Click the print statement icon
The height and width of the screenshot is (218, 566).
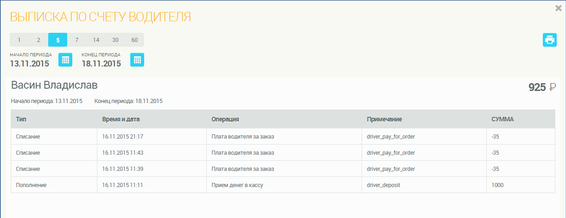pos(550,40)
